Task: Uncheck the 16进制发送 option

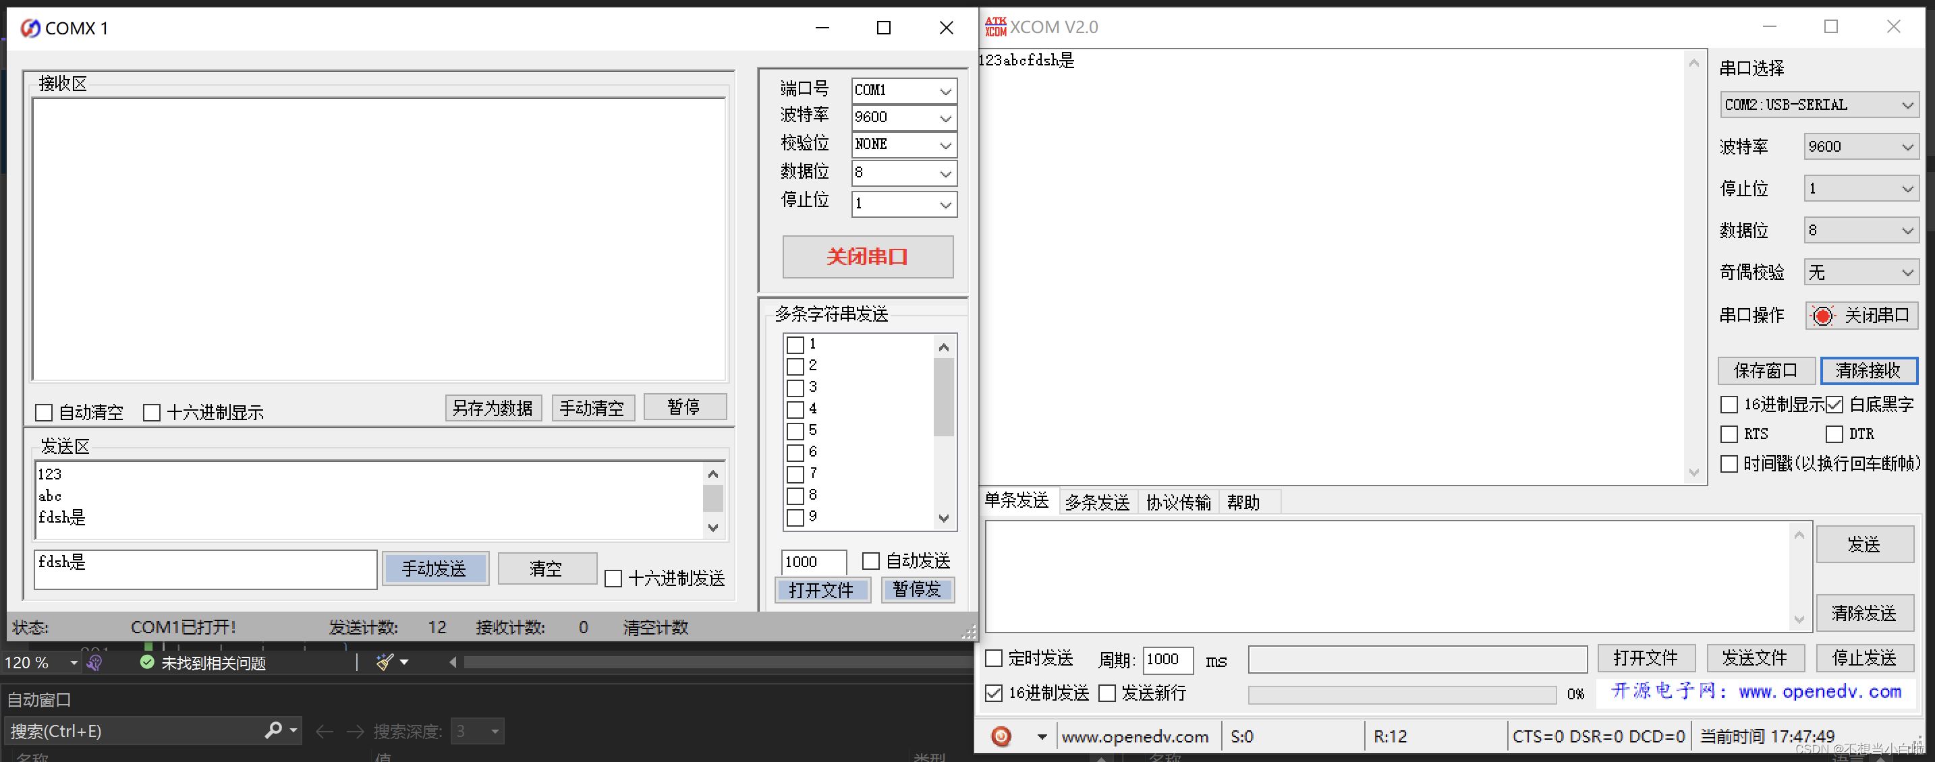Action: pos(994,693)
